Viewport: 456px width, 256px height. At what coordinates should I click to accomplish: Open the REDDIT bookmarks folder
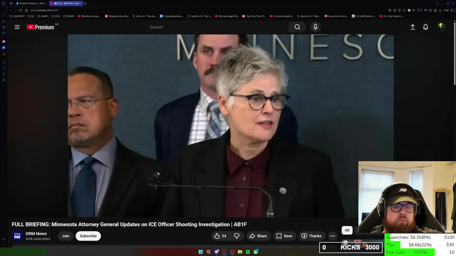69,16
